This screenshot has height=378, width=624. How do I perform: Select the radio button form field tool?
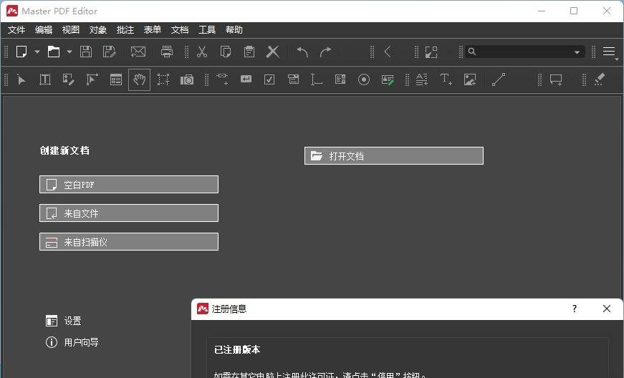point(364,79)
